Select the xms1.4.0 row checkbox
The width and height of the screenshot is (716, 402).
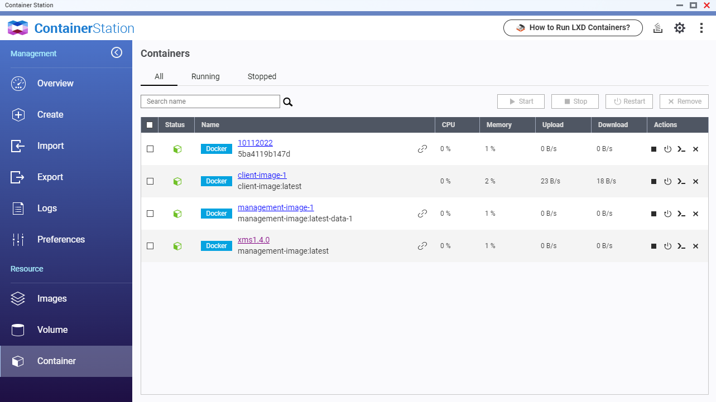point(150,245)
